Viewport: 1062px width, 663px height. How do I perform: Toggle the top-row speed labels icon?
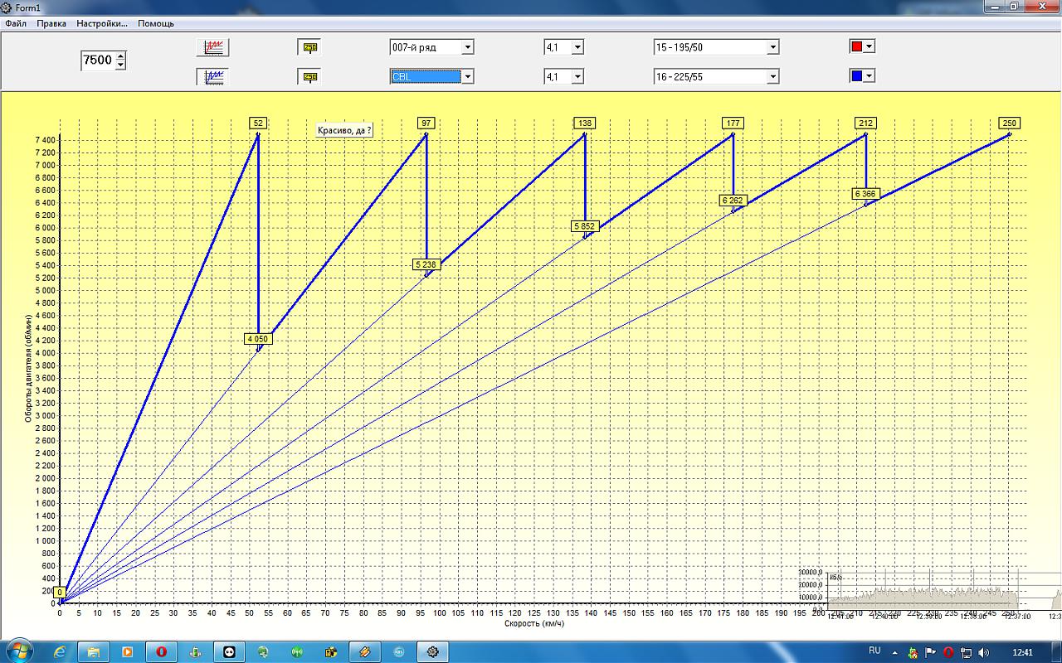pyautogui.click(x=309, y=47)
